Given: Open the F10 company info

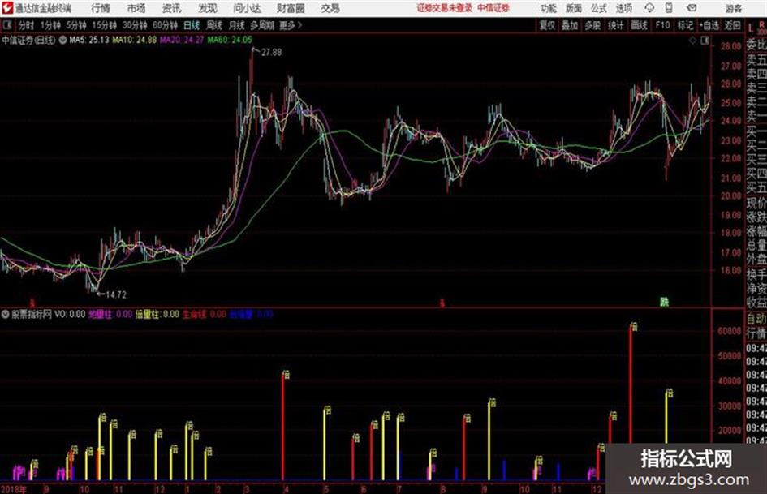Looking at the screenshot, I should (x=663, y=25).
